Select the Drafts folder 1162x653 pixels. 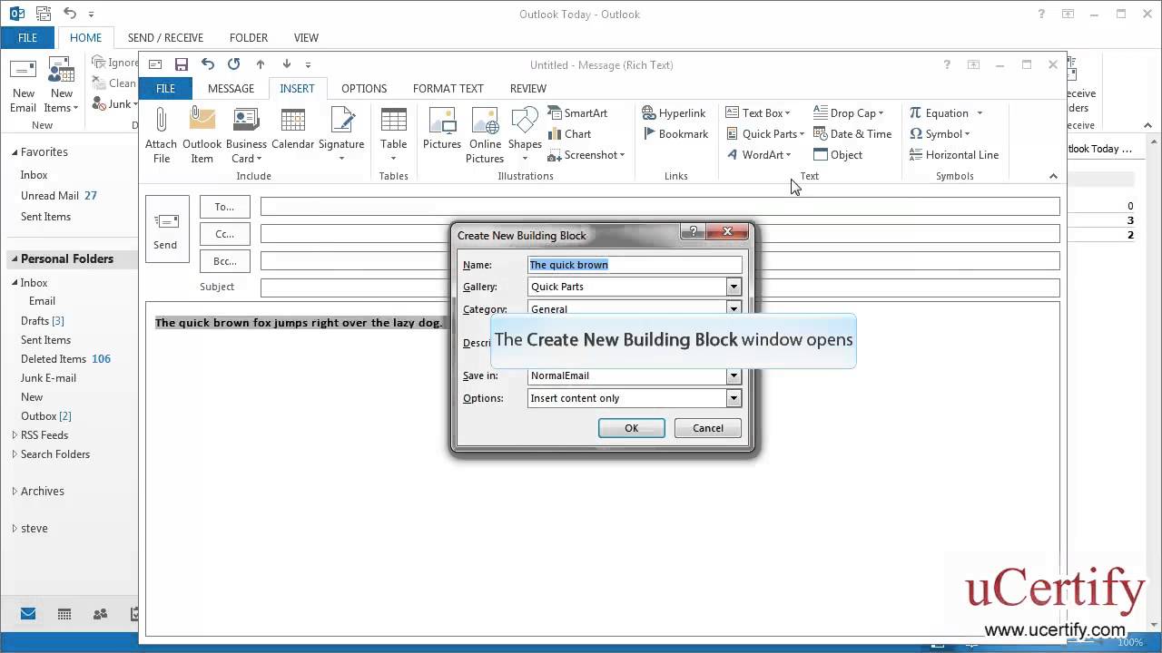tap(43, 321)
